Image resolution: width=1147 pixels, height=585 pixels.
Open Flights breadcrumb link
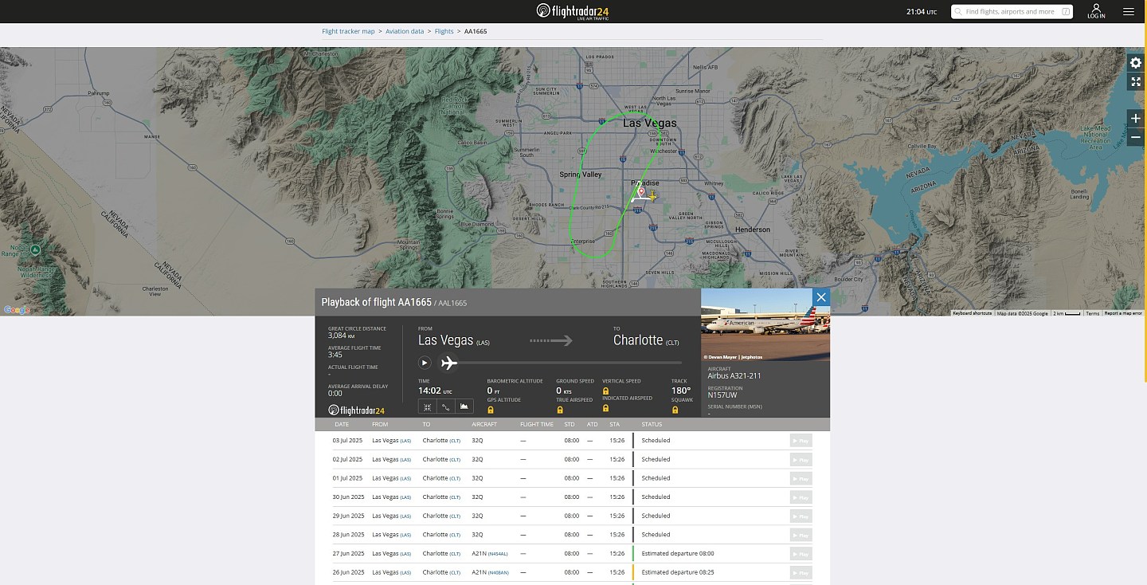444,32
